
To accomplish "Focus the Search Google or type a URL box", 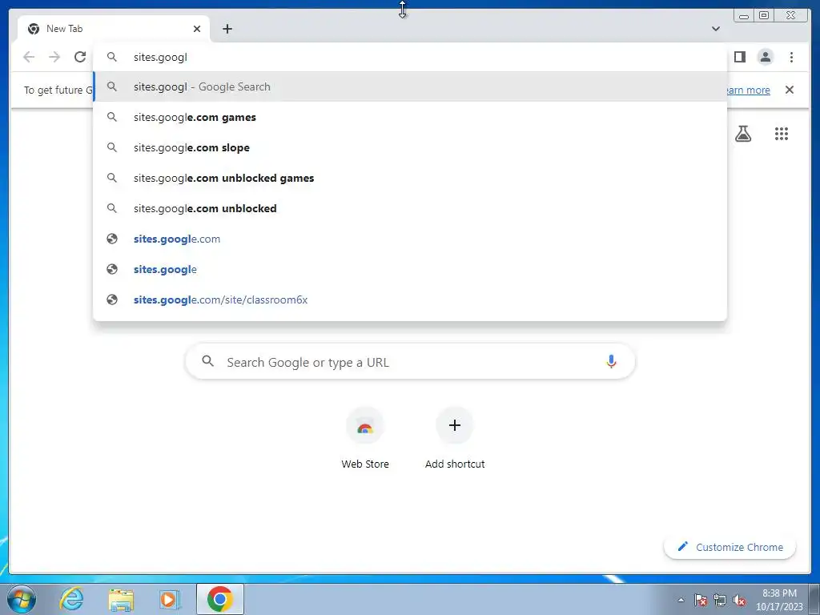I will [410, 361].
